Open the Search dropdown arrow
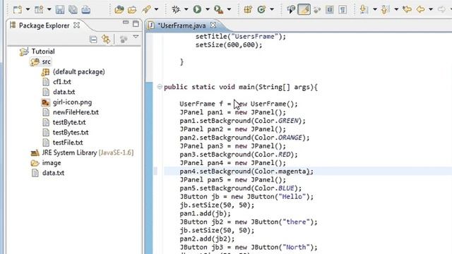Screen dimensions: 452x254 click(157, 9)
